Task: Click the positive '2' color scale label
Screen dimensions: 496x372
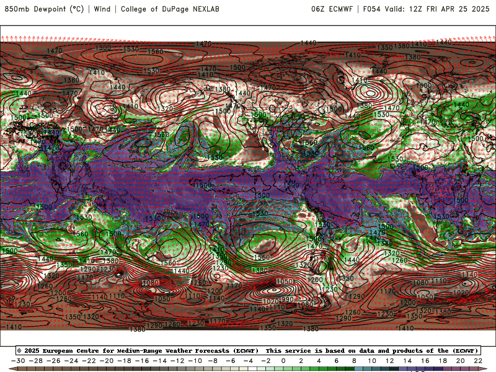Action: coord(301,361)
